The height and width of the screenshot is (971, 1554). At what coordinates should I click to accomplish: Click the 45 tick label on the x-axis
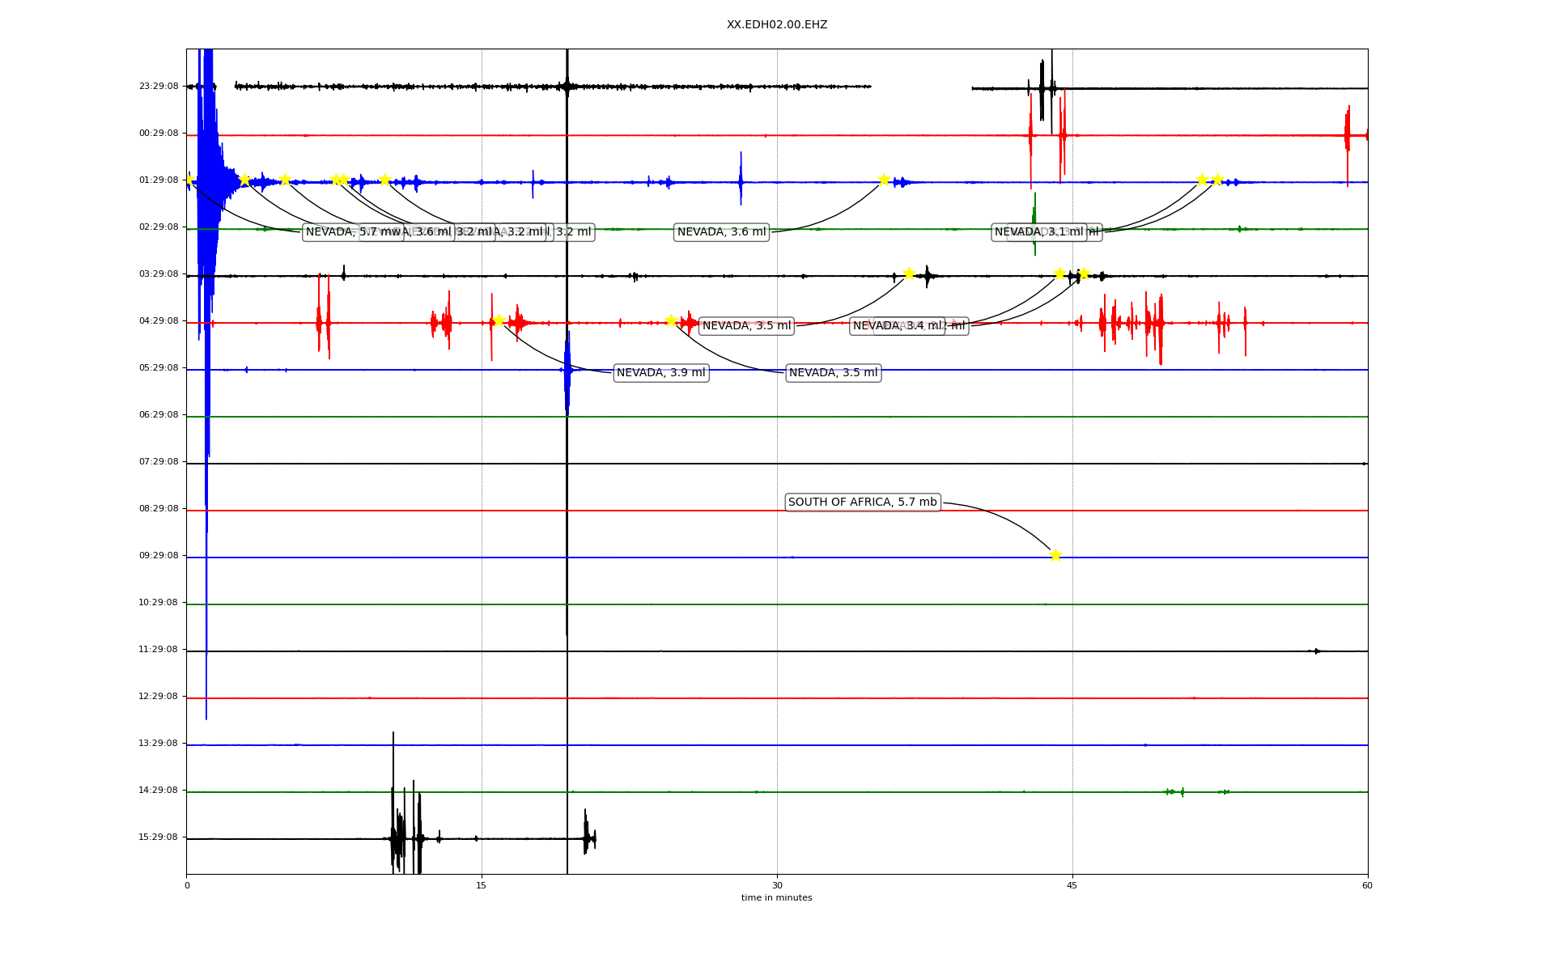[1072, 885]
